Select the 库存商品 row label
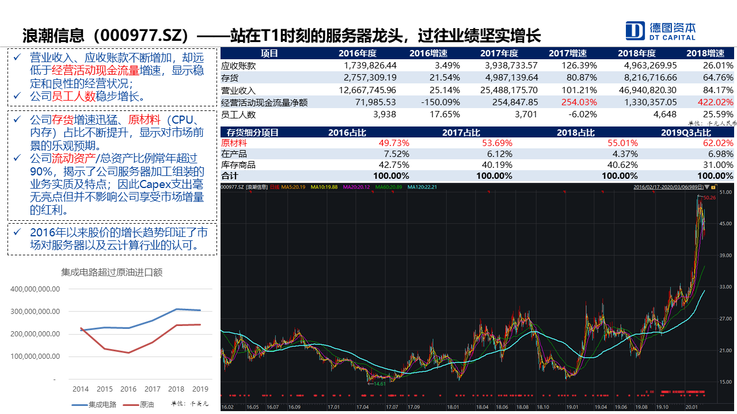Image resolution: width=737 pixels, height=414 pixels. tap(239, 164)
